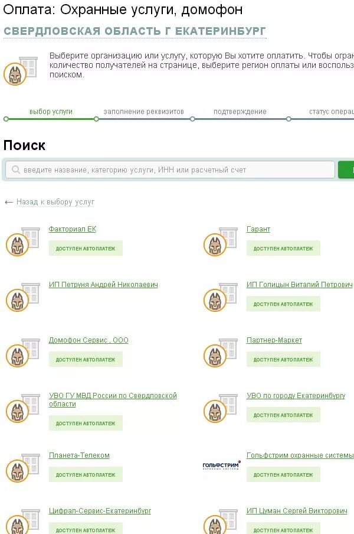Open ИП Петруня Андрей Николаевич link
The width and height of the screenshot is (354, 534).
pyautogui.click(x=103, y=284)
